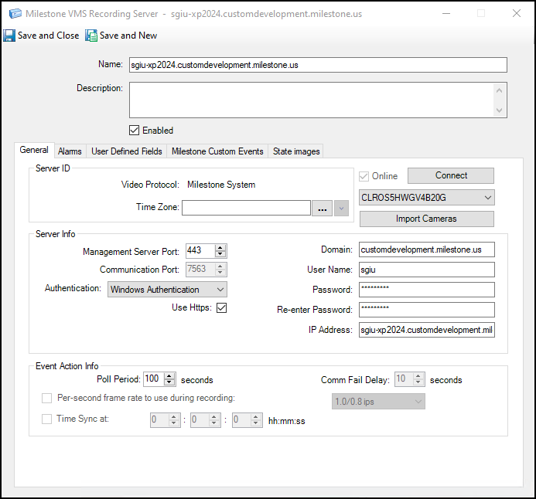This screenshot has width=536, height=499.
Task: Decrease the Poll Period seconds
Action: pos(169,382)
